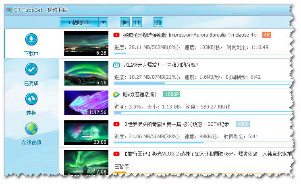Screen dimensions: 301x184
Task: Open the 在线视频 (Online video) section
Action: tap(31, 133)
